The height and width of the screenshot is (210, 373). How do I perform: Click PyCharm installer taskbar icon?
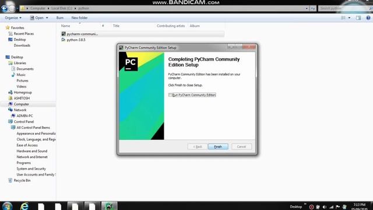(x=109, y=206)
